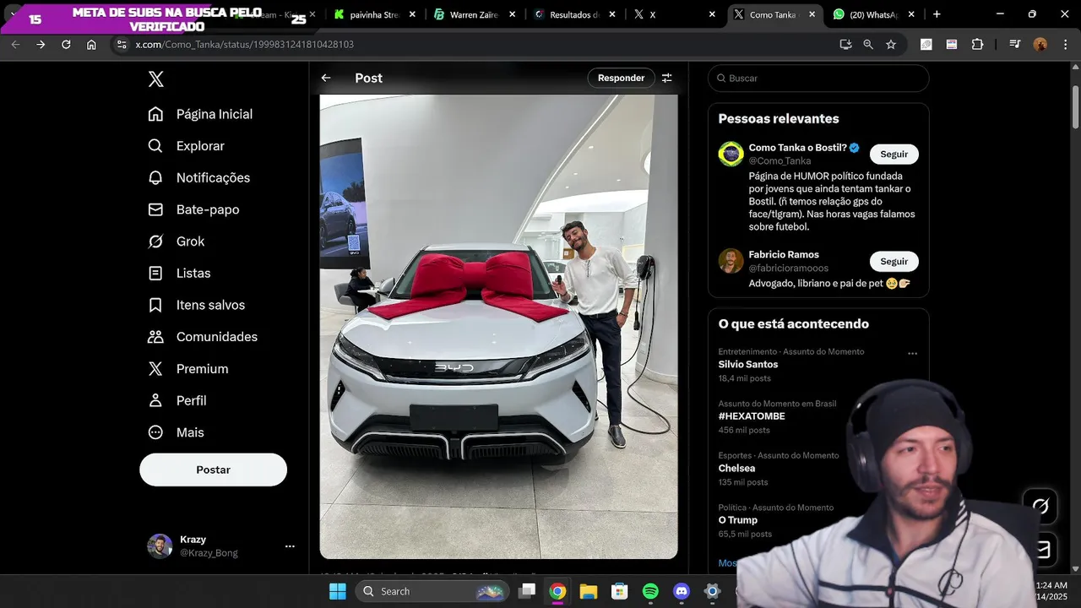Bookmark this page with the star
The width and height of the screenshot is (1081, 608).
[891, 44]
